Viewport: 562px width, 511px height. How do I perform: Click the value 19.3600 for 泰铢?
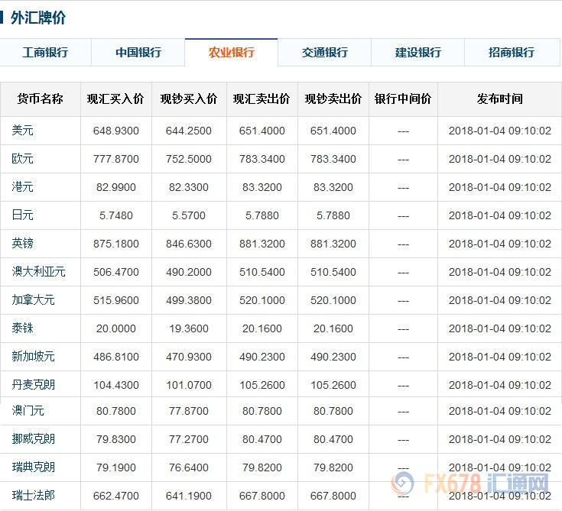189,328
